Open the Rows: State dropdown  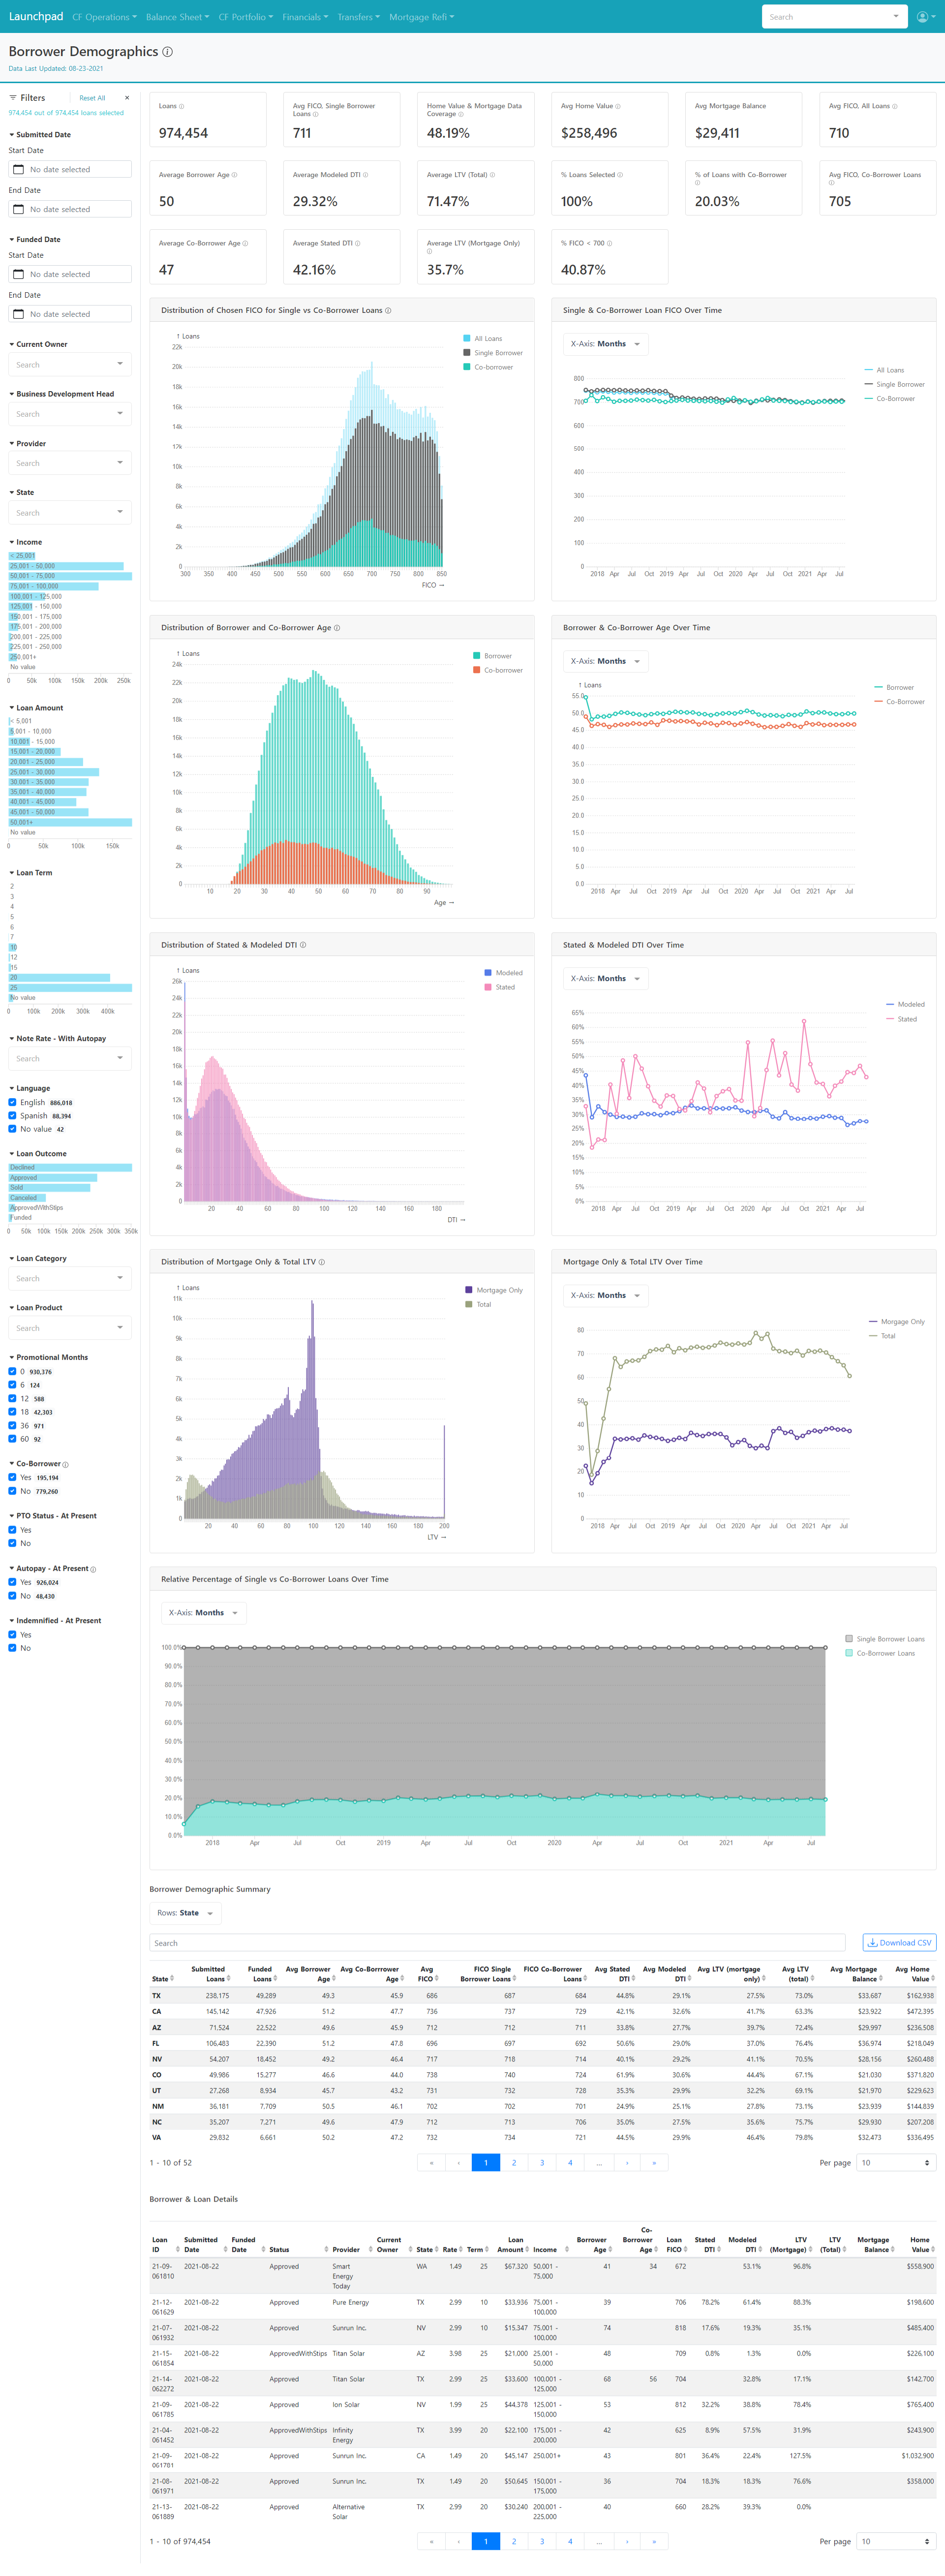[x=185, y=1913]
